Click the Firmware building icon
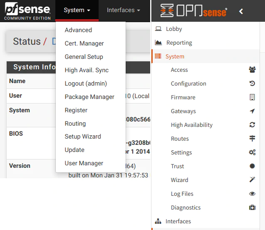 [252, 97]
